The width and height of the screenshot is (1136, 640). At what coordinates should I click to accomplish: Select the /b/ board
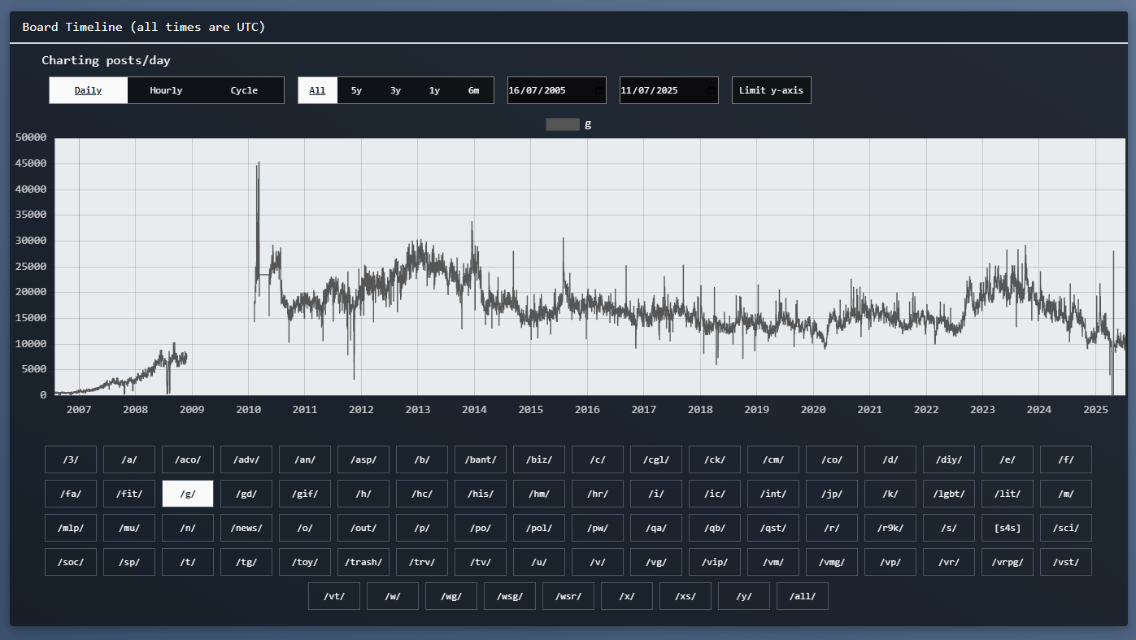(x=422, y=459)
